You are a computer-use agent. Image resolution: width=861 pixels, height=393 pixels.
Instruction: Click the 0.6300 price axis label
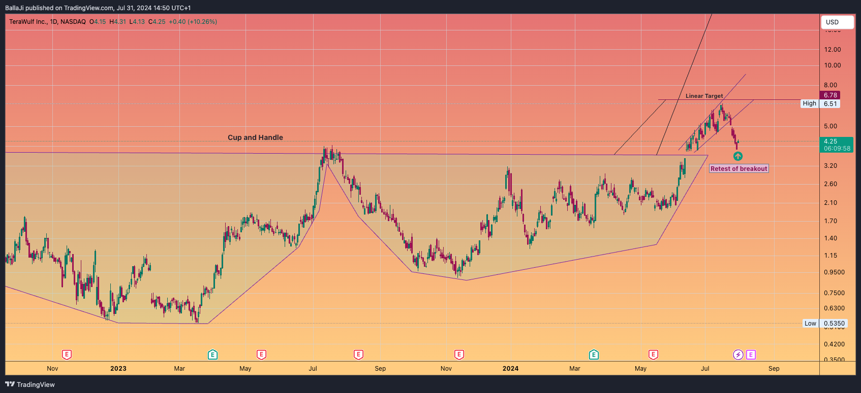tap(834, 308)
